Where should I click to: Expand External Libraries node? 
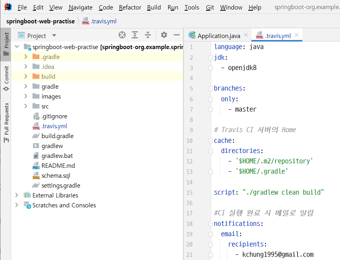click(17, 195)
